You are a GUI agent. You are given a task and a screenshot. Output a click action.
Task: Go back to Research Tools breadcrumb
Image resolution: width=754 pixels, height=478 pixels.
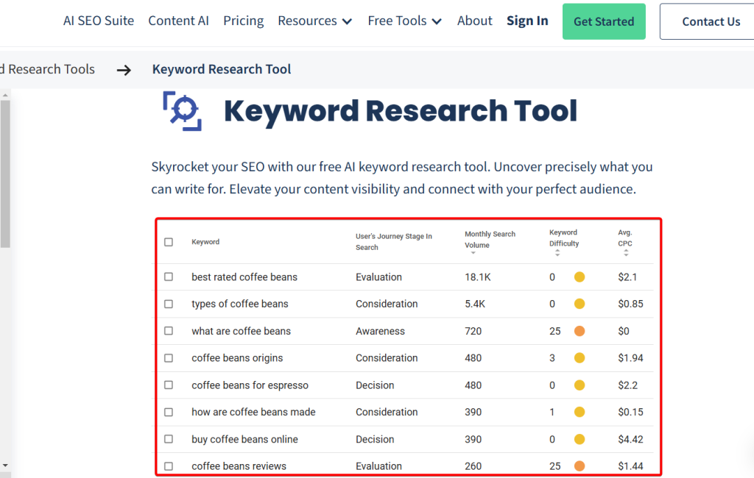coord(48,69)
